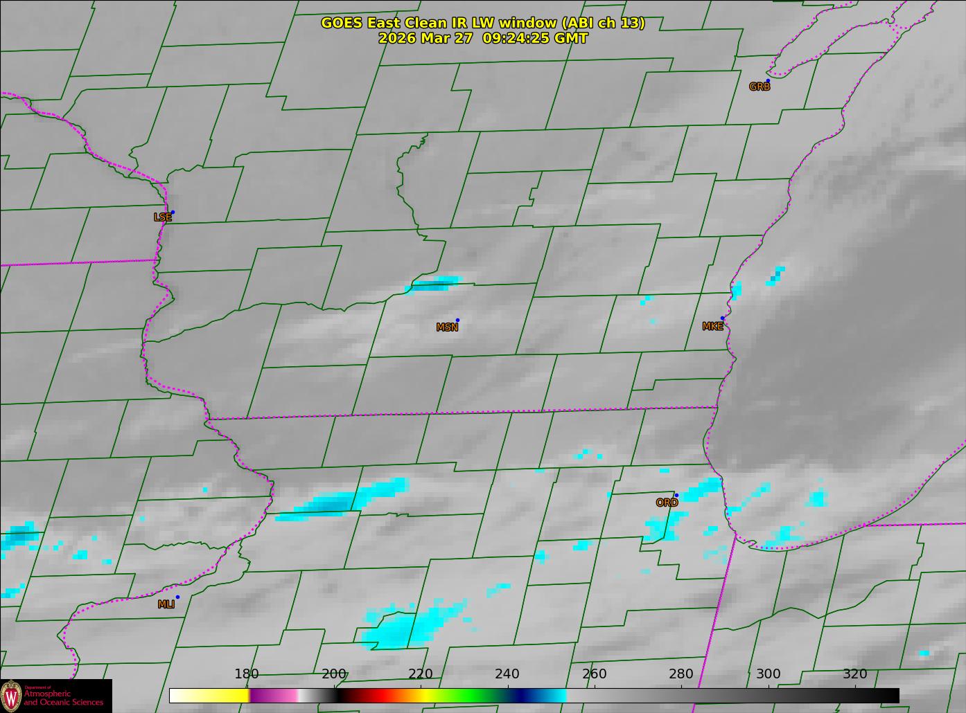
Task: Click the blue dot marking MSN station
Action: (x=457, y=321)
